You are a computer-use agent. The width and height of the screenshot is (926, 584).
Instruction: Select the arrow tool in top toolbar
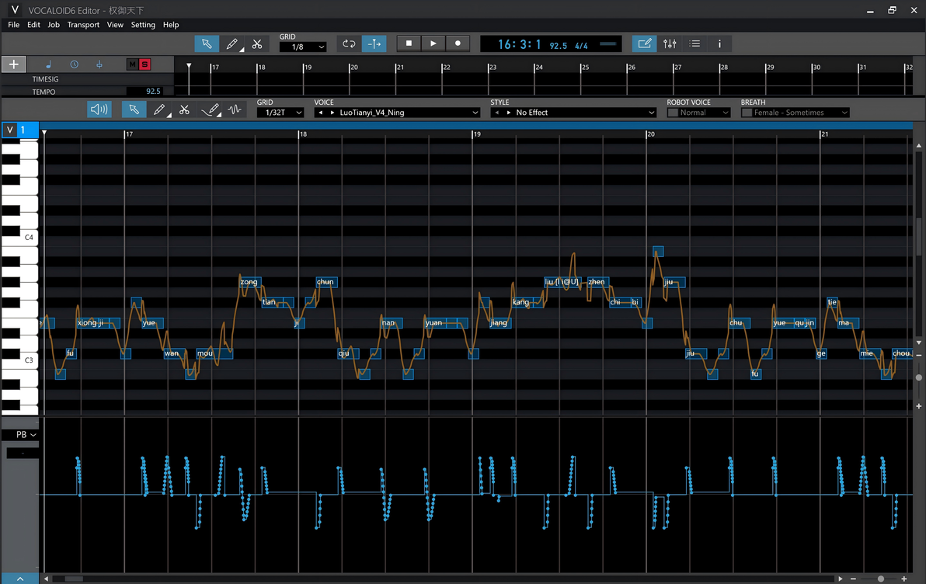click(x=207, y=43)
